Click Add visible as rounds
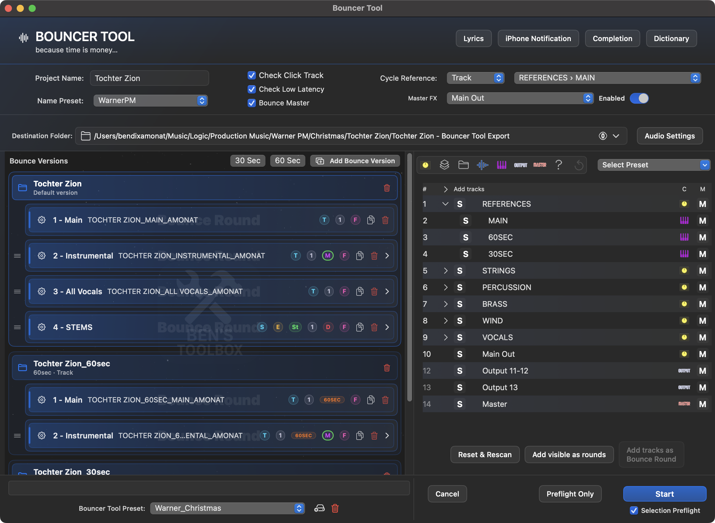 pyautogui.click(x=569, y=454)
